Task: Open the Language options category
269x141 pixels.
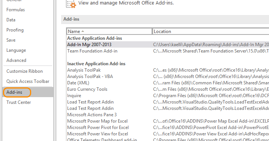Action: pos(16,50)
